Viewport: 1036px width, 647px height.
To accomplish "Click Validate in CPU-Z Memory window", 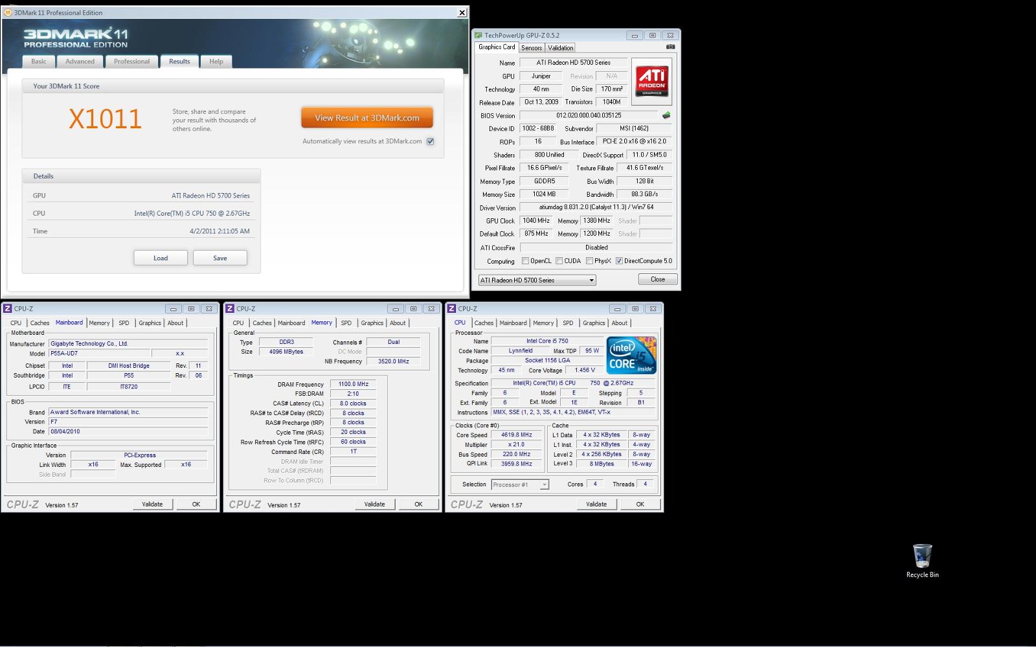I will 375,504.
